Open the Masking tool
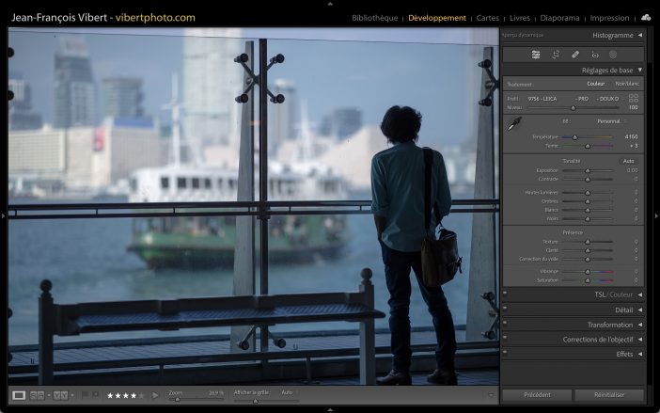Viewport: 660px width, 413px height. click(613, 55)
